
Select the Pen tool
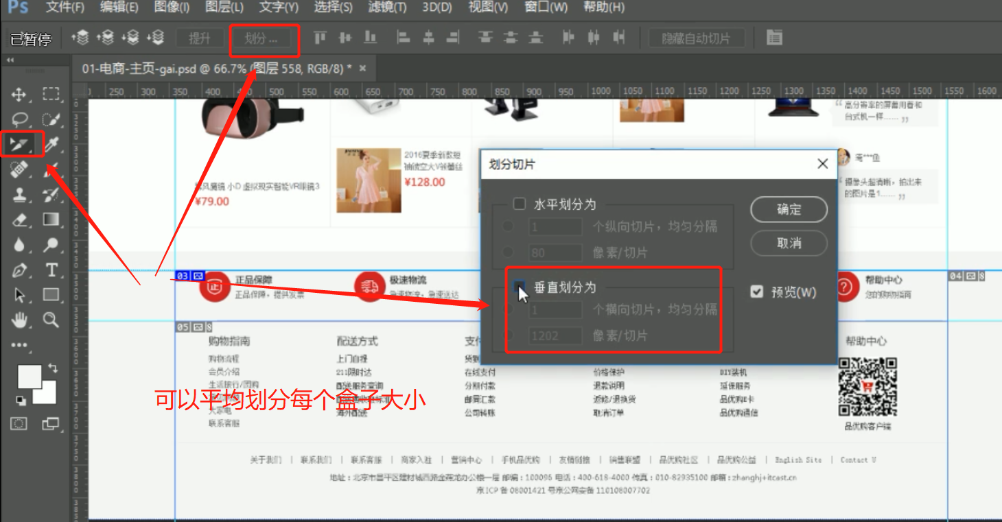(19, 270)
